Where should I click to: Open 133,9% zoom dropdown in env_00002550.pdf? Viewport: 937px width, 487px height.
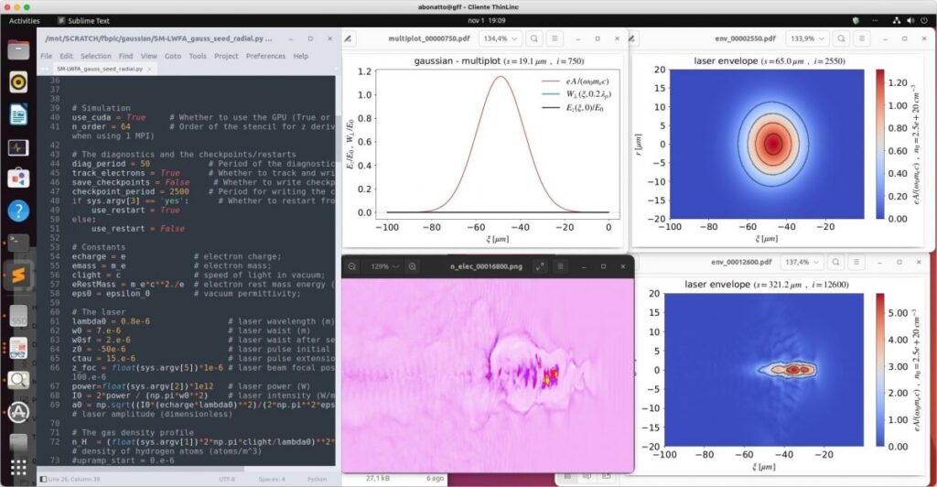807,38
